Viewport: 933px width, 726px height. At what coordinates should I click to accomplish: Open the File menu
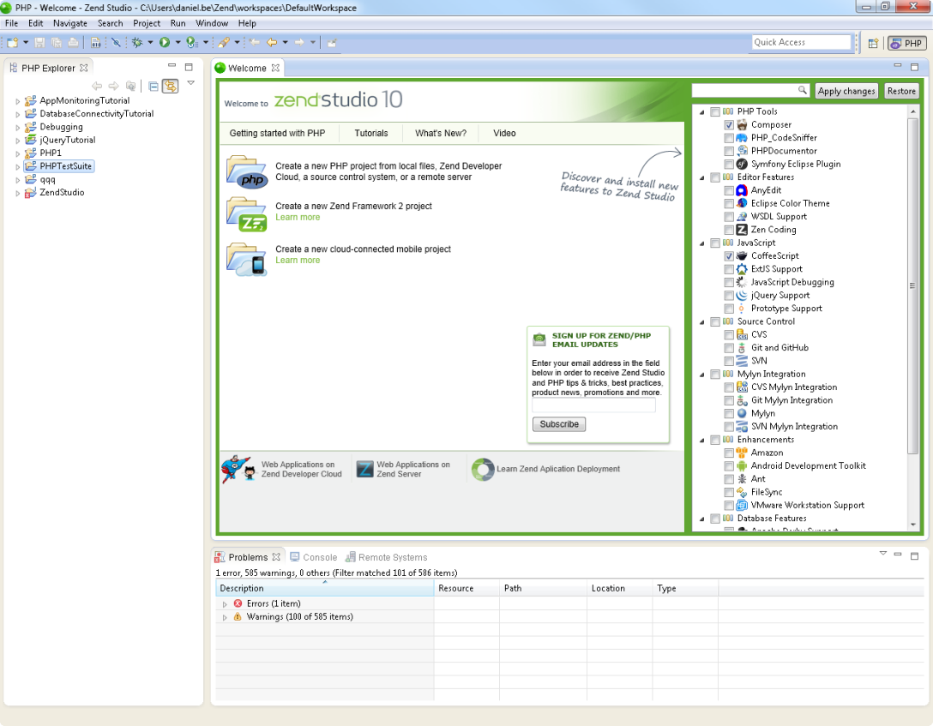pyautogui.click(x=11, y=23)
